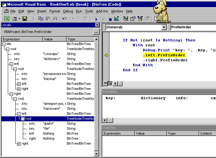This screenshot has height=158, width=216.
Task: Click the Undo arrow icon
Action: [x=64, y=19]
